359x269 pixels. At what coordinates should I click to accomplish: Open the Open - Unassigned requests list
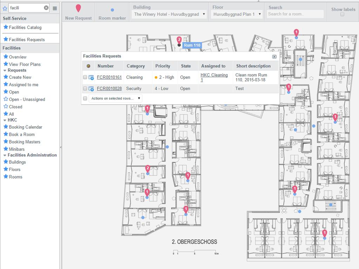click(x=27, y=100)
